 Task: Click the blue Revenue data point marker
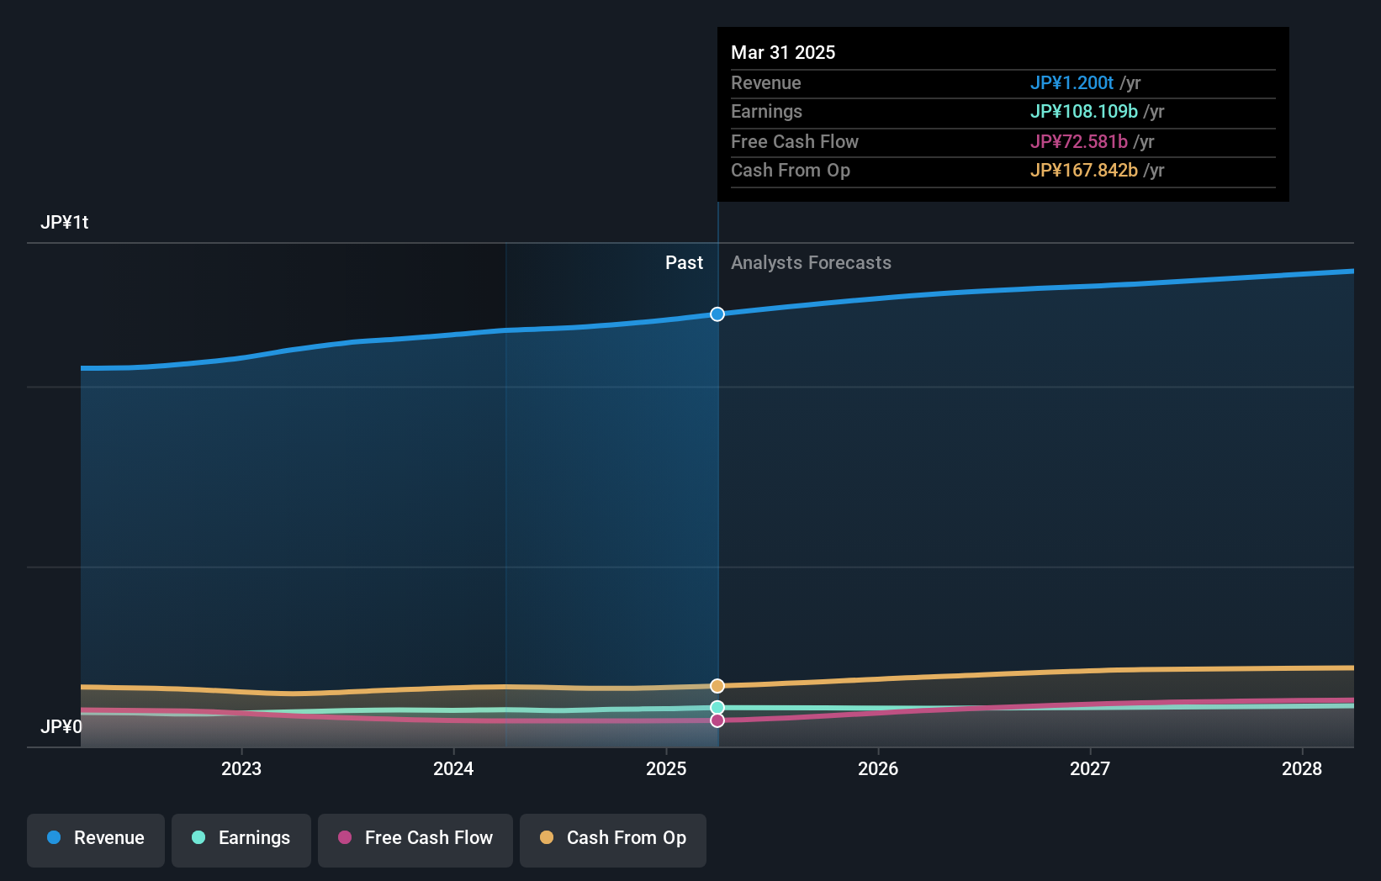(x=717, y=314)
